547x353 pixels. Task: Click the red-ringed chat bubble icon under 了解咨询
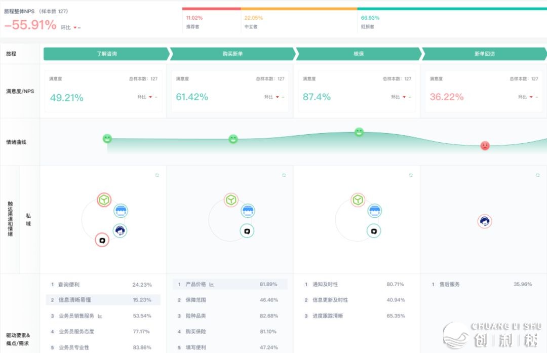point(102,240)
